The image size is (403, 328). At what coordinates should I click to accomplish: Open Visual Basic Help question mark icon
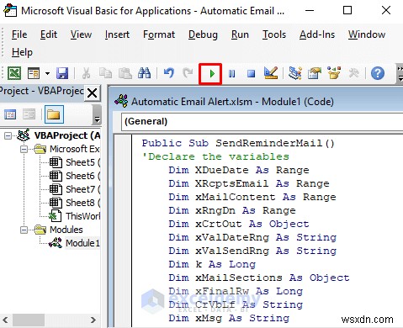point(378,73)
